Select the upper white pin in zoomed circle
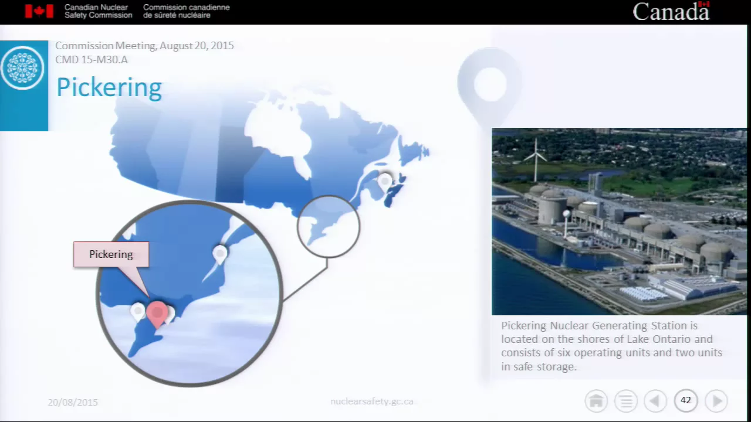Viewport: 751px width, 422px height. pos(219,255)
